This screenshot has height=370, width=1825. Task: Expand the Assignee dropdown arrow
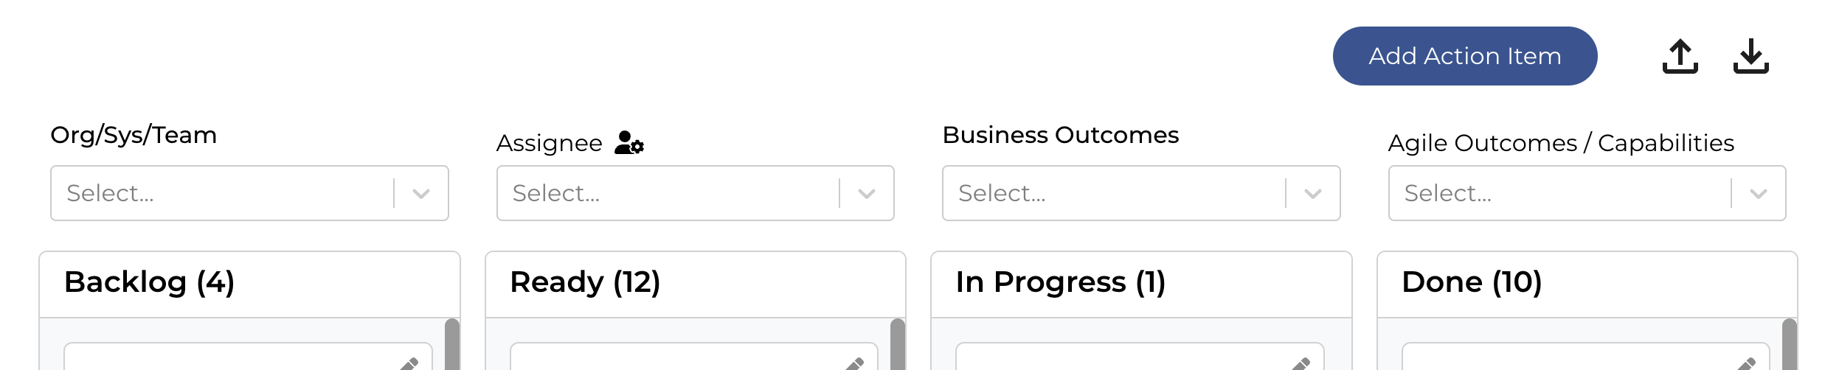tap(867, 194)
